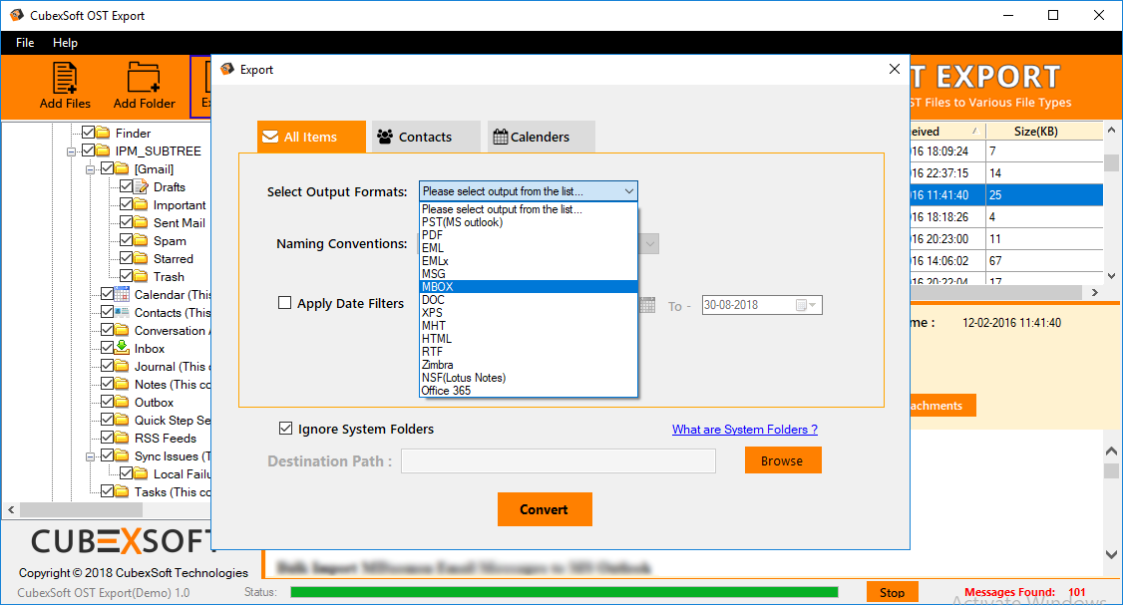Choose NSF(Lotus Notes) from the format list

[528, 378]
